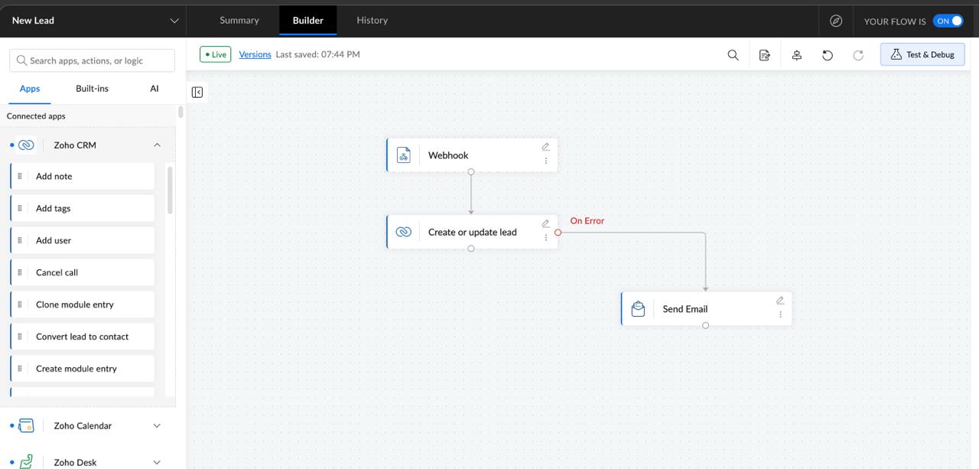Click the Zoho Calendar app icon
The width and height of the screenshot is (979, 469).
click(26, 425)
